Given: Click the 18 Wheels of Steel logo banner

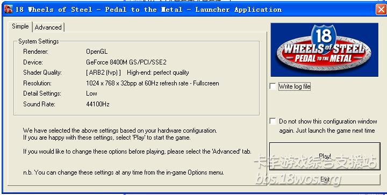Looking at the screenshot, I should point(324,50).
